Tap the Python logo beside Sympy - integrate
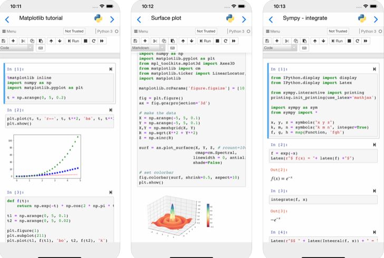 [x=362, y=18]
